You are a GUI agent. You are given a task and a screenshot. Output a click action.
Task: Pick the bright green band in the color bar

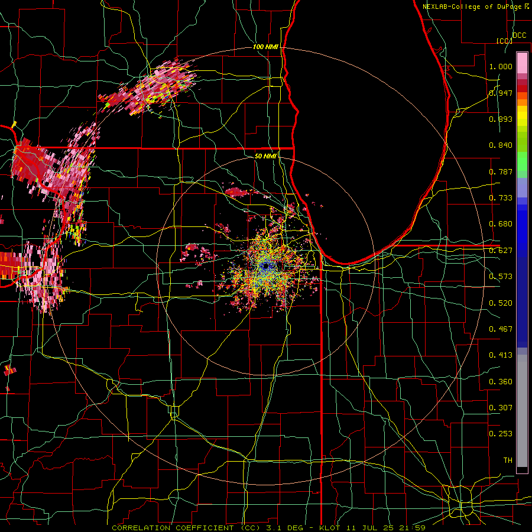(522, 161)
